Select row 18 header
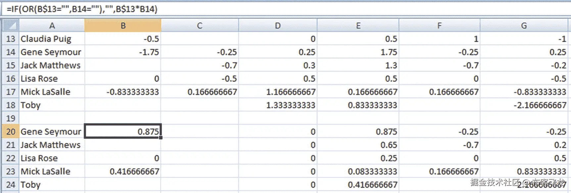The height and width of the screenshot is (193, 571). tap(10, 105)
